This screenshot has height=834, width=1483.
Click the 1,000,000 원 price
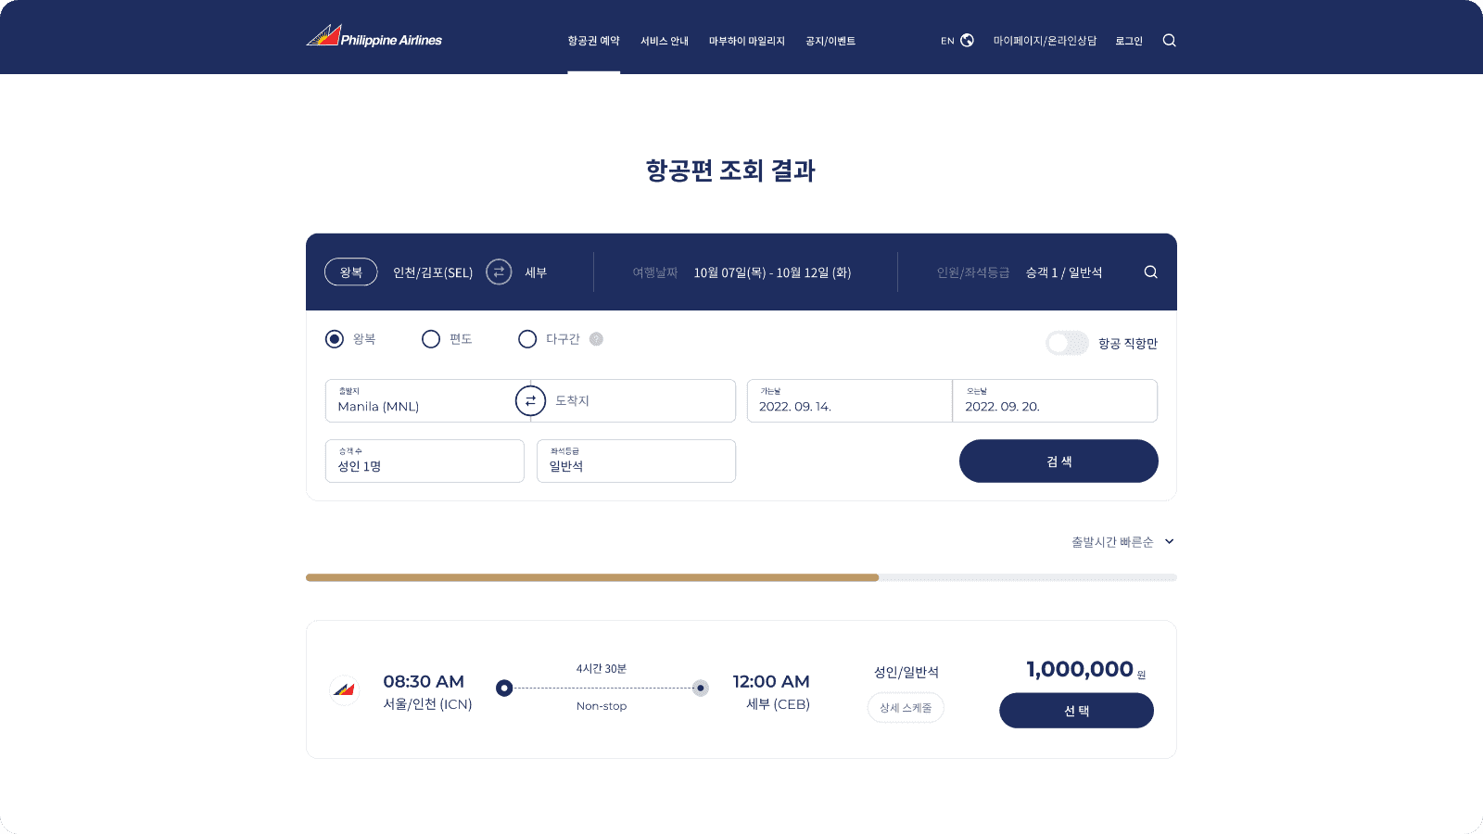[x=1086, y=669]
